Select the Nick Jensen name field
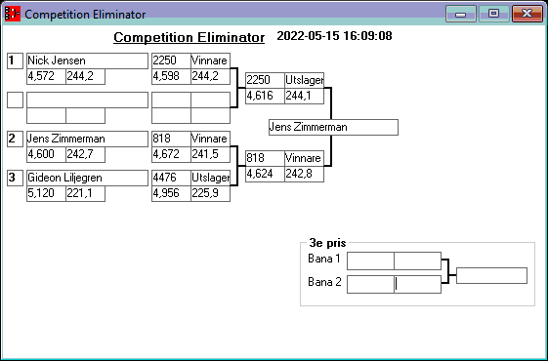Screen dimensions: 548x361 [x=87, y=60]
